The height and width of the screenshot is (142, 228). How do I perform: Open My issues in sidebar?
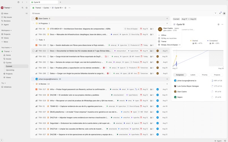point(14,17)
